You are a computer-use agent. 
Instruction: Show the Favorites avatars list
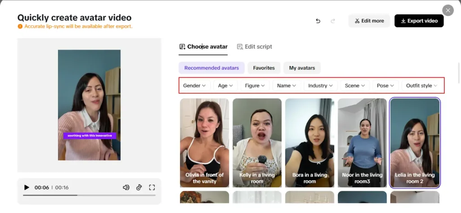pyautogui.click(x=264, y=68)
